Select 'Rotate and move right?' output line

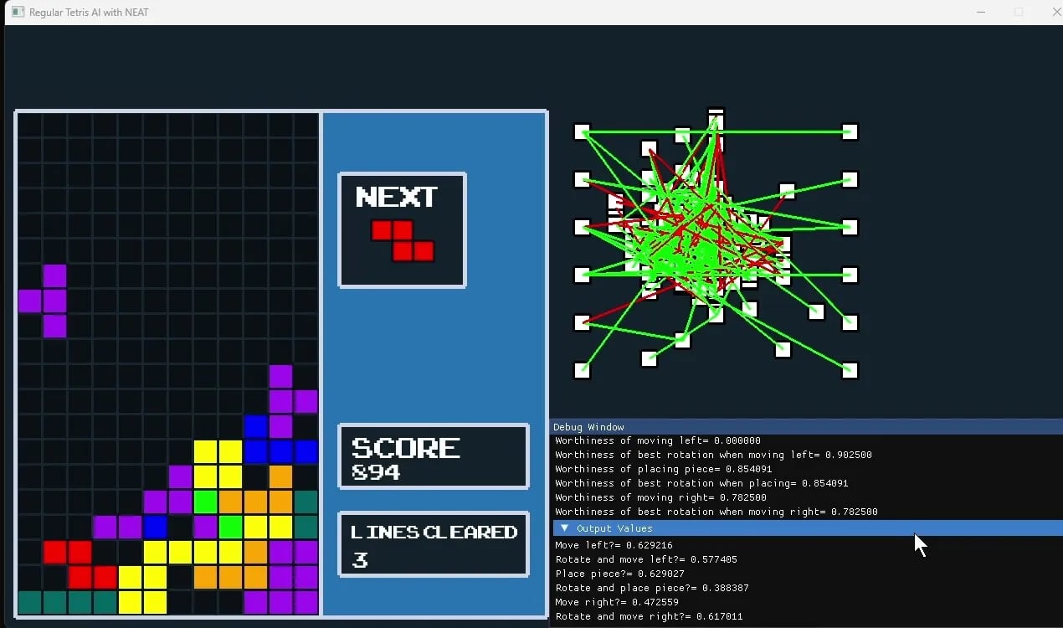649,616
